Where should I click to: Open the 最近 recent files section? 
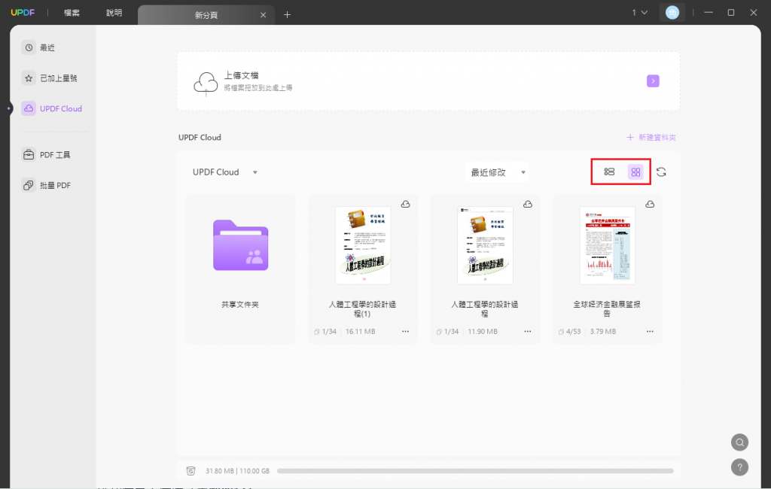pos(39,47)
